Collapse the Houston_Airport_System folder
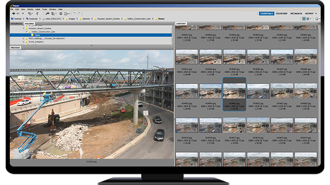Image resolution: width=330 pixels, height=185 pixels. tap(24, 28)
